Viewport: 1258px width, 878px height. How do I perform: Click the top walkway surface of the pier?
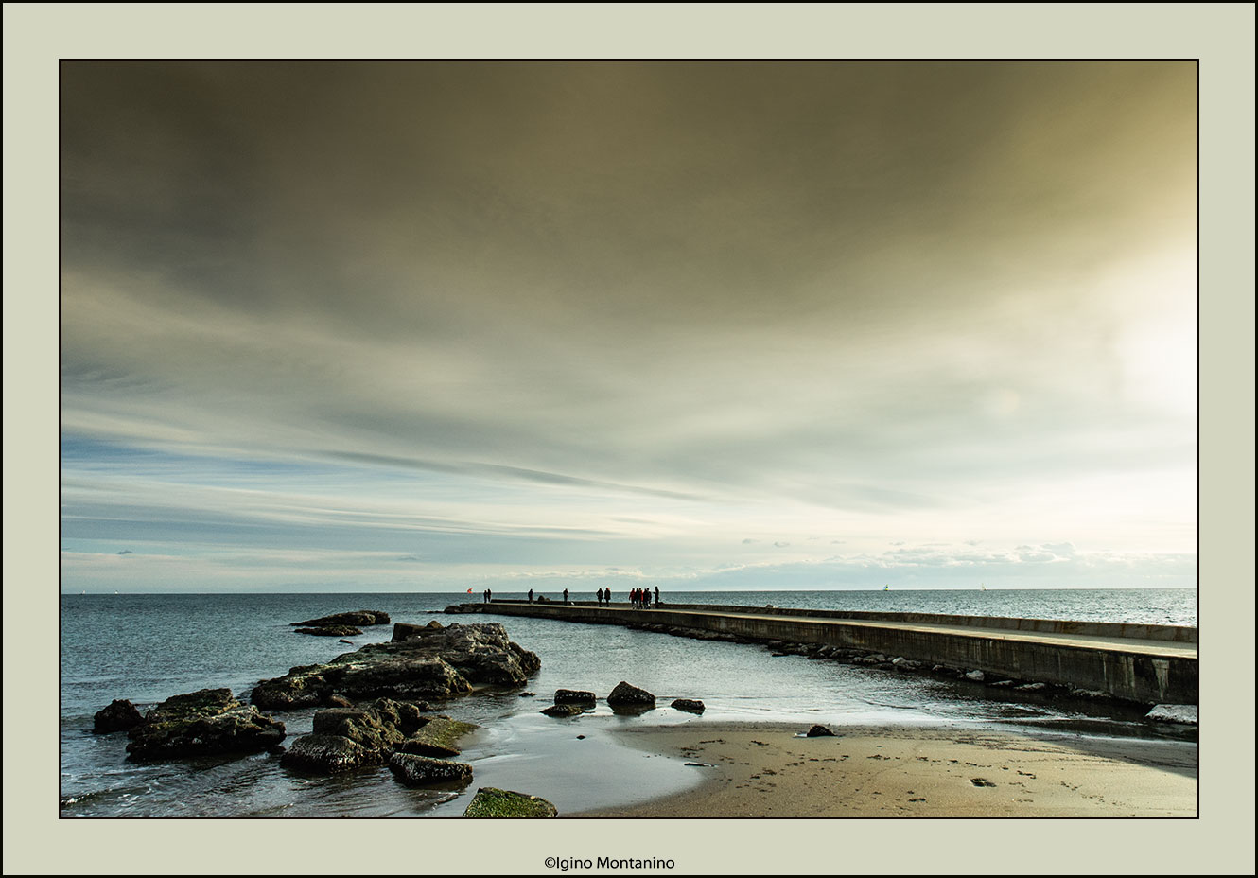(946, 628)
